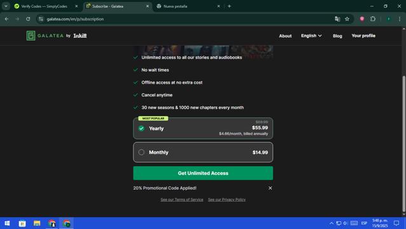Viewport: 406px width, 229px height.
Task: Open Chrome three-dot menu
Action: 400,19
